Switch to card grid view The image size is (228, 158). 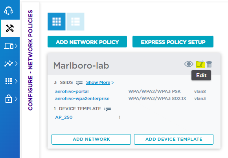(57, 22)
